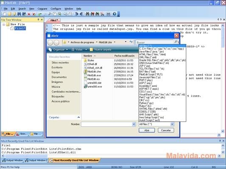The image size is (226, 169).
Task: Open the address bar history dropdown arrow
Action: click(x=126, y=42)
